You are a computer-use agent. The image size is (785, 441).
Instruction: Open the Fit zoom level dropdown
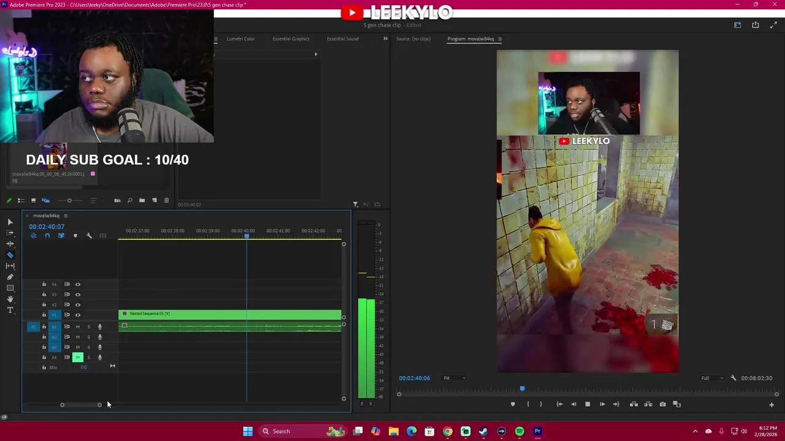(454, 378)
